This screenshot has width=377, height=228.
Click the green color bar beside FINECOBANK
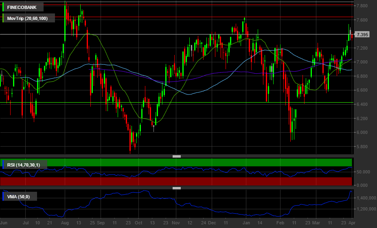tap(3, 7)
